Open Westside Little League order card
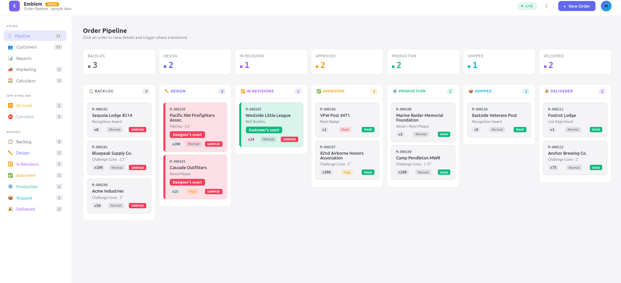This screenshot has height=283, width=621. click(271, 125)
